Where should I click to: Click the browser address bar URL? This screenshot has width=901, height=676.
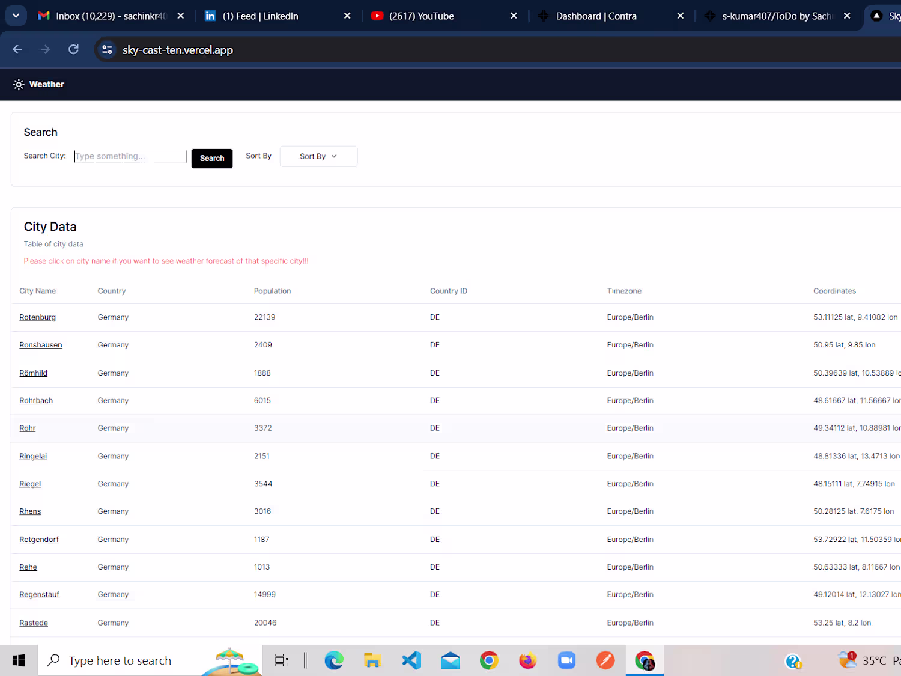pos(178,50)
